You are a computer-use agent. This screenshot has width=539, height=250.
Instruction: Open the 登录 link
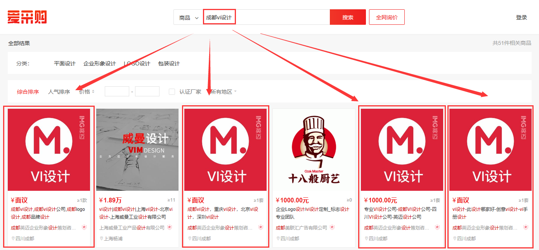(x=522, y=17)
